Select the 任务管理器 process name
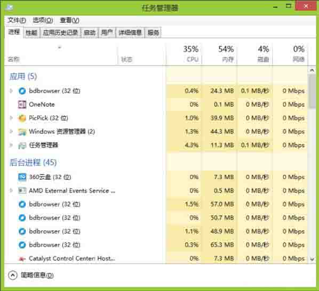 [44, 145]
